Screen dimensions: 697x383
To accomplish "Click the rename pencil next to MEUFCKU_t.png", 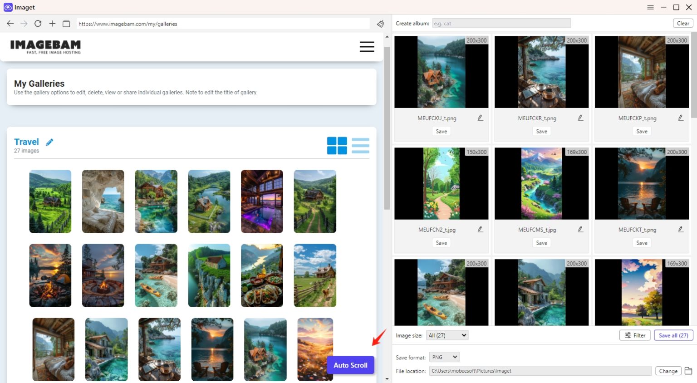I will 480,118.
